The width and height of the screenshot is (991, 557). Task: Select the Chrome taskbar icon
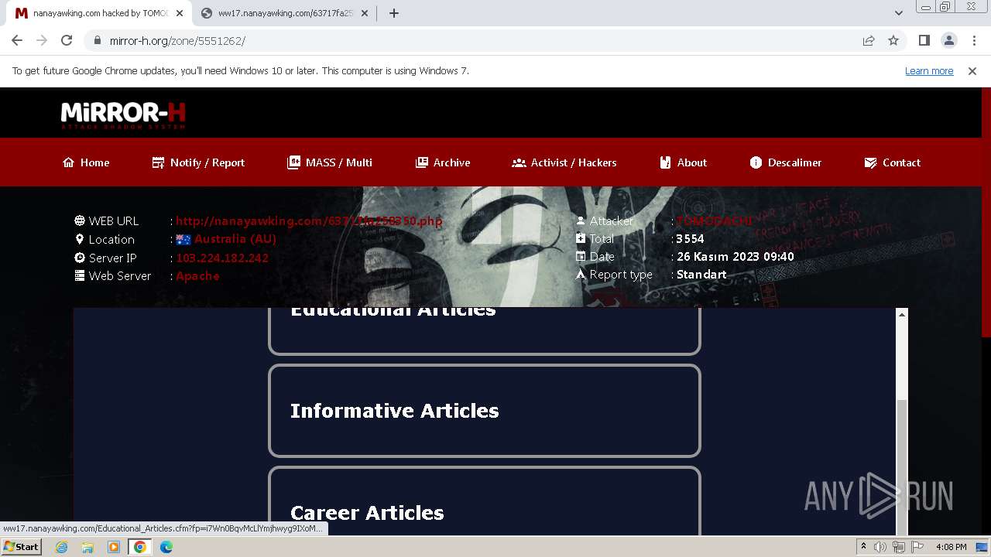pyautogui.click(x=140, y=547)
